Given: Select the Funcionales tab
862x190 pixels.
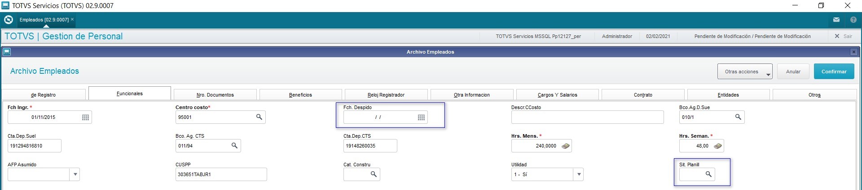Looking at the screenshot, I should (130, 93).
